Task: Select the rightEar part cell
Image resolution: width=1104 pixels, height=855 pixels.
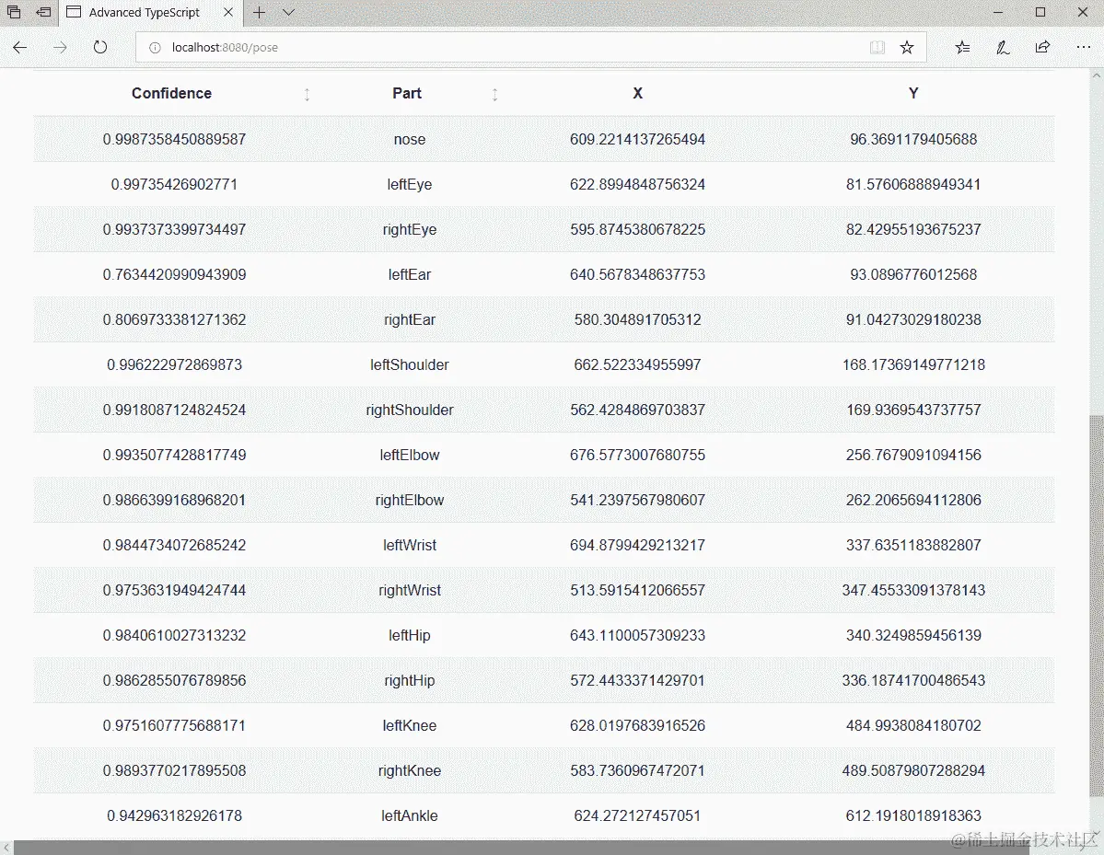Action: (409, 319)
